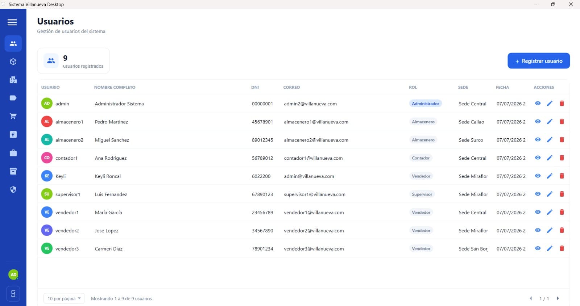Click DNI 23456789 cell
The image size is (580, 306).
point(262,212)
